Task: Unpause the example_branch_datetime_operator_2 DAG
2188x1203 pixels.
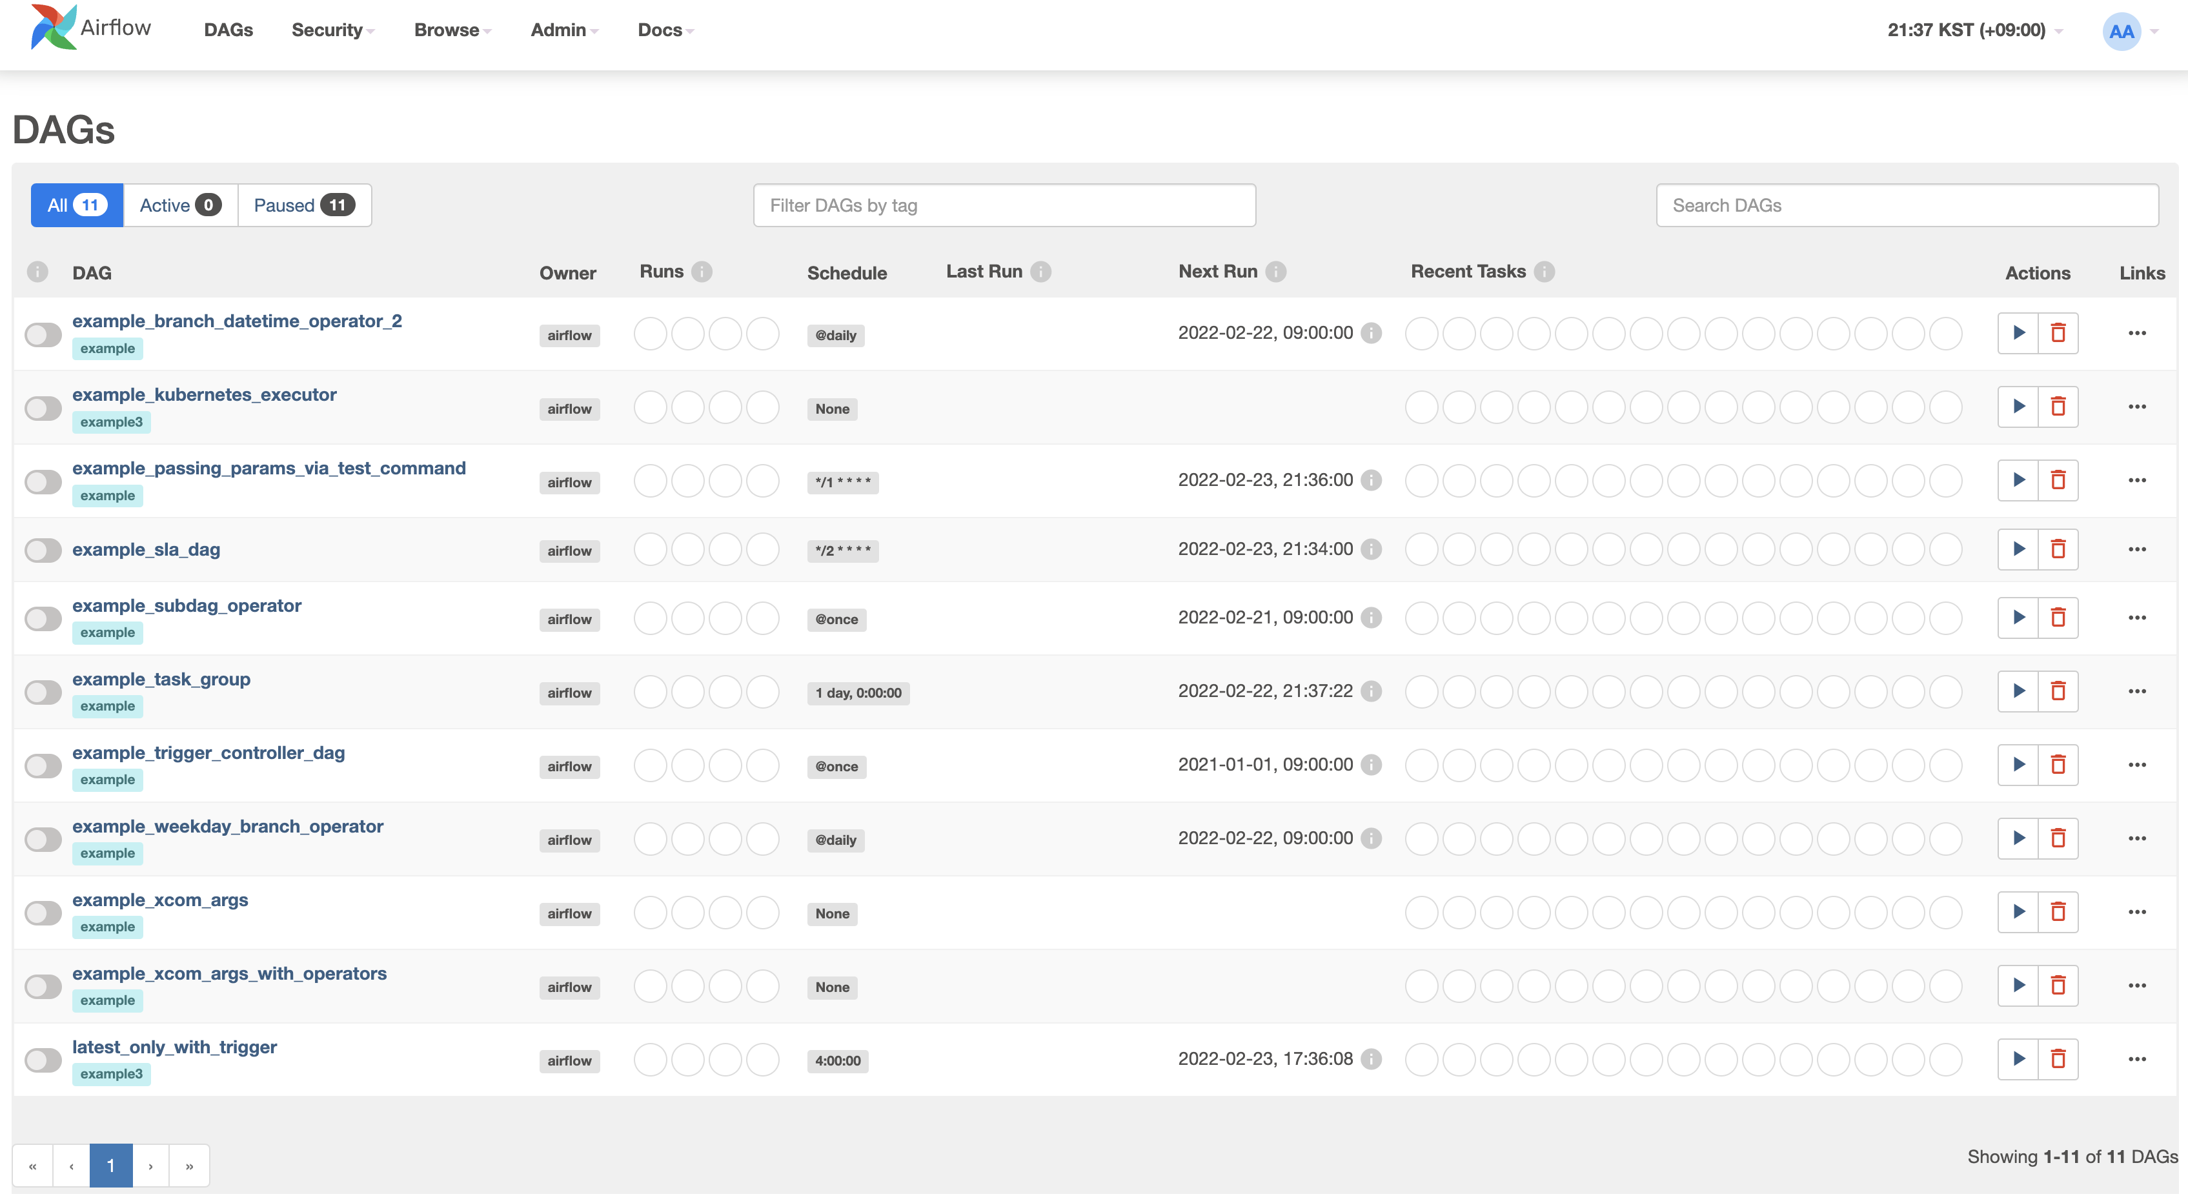Action: point(43,335)
